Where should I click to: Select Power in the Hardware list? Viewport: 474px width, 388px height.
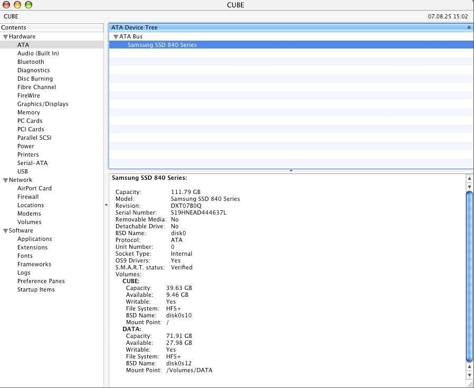26,146
